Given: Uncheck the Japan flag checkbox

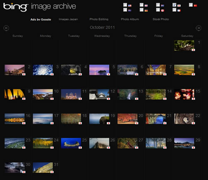Looking at the screenshot, I should 174,5.
